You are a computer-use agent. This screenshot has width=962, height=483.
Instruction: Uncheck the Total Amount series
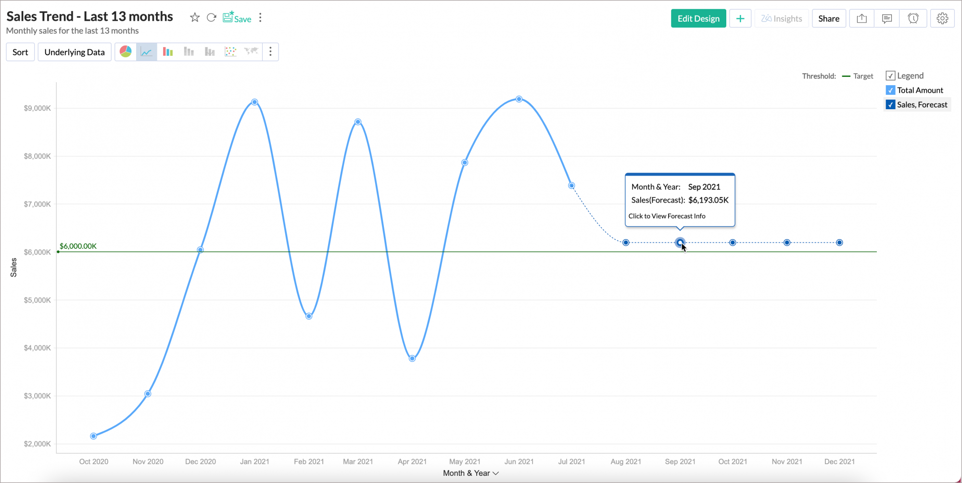(890, 90)
